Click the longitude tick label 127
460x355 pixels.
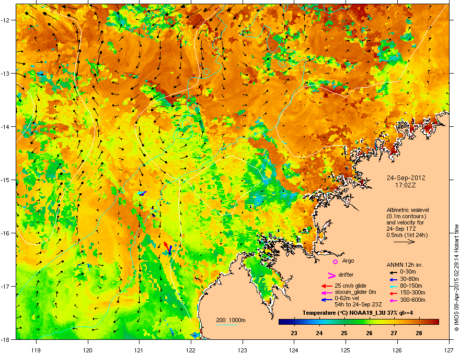[x=449, y=350]
